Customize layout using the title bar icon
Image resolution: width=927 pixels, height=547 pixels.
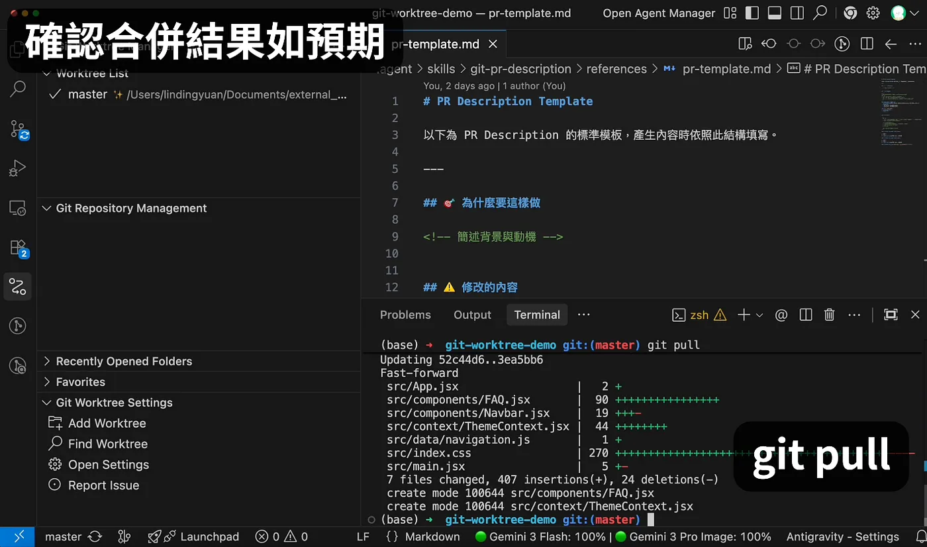pyautogui.click(x=730, y=13)
